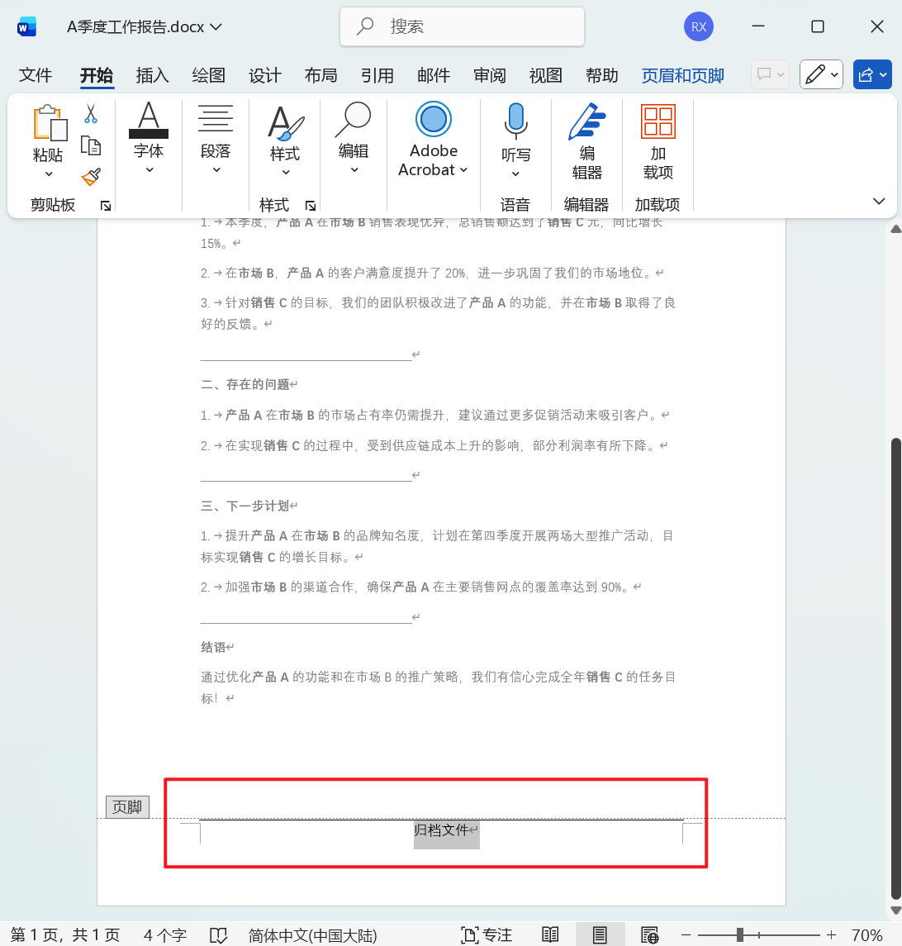Open the 样式 dialog launcher button
This screenshot has height=946, width=902.
(x=311, y=204)
